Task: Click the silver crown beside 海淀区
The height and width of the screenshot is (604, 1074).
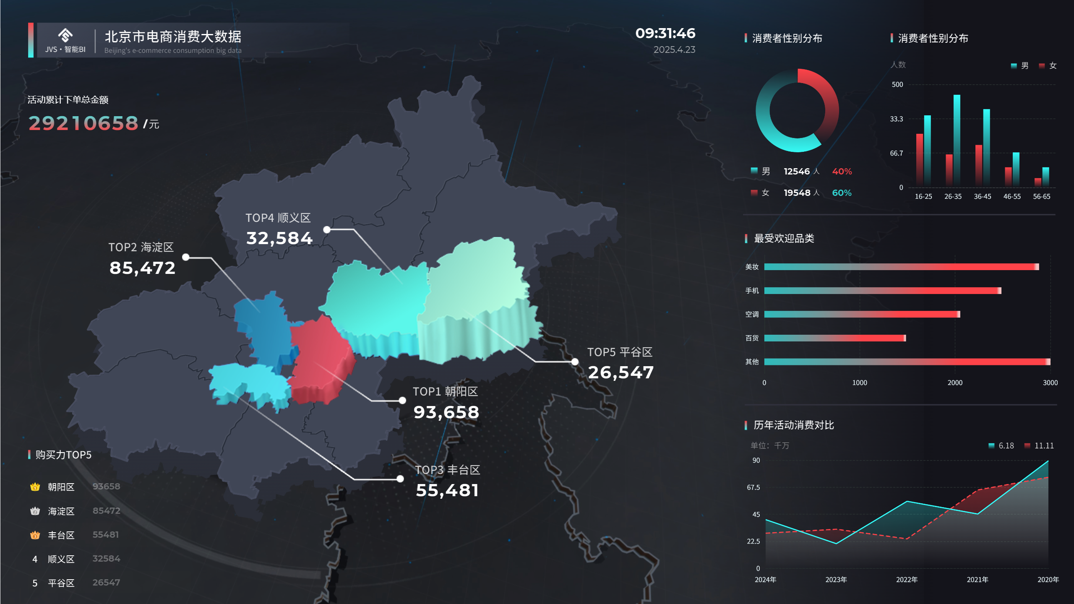Action: [35, 511]
